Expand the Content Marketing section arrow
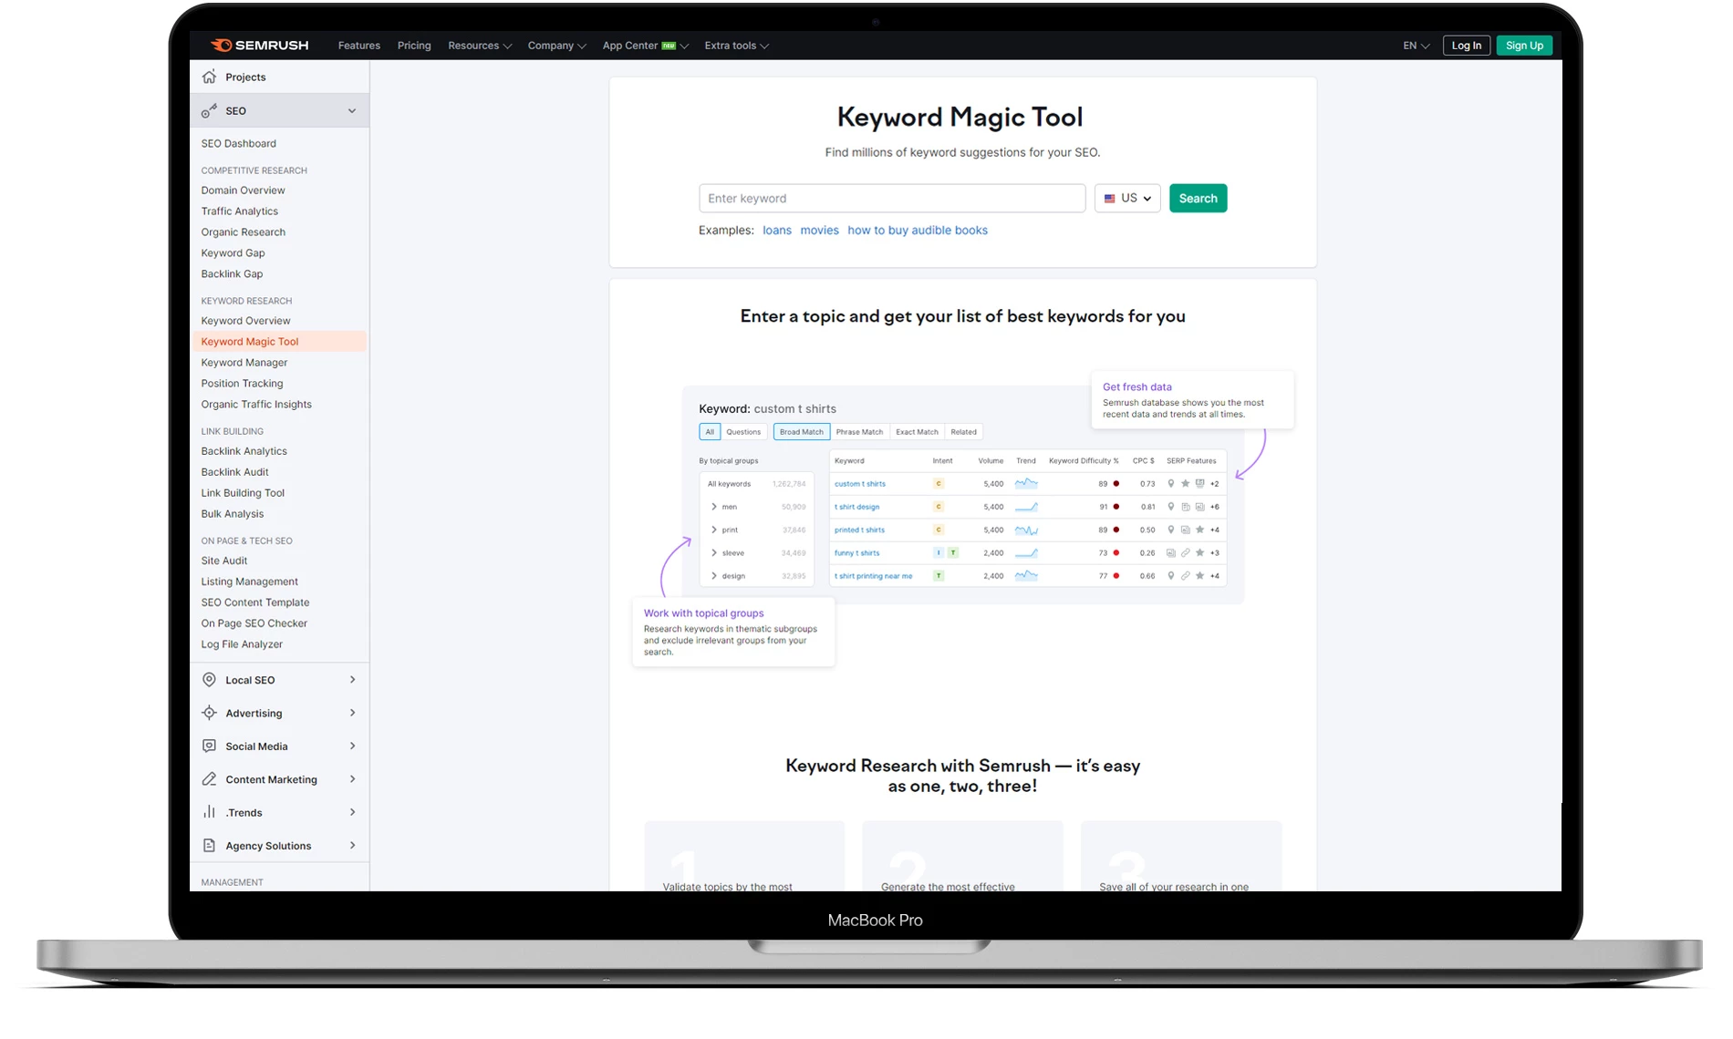This screenshot has width=1733, height=1039. point(352,779)
